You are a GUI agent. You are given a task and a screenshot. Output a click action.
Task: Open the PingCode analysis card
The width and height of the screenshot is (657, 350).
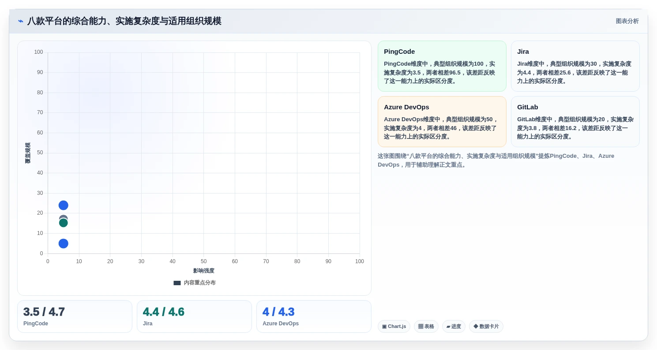[442, 66]
